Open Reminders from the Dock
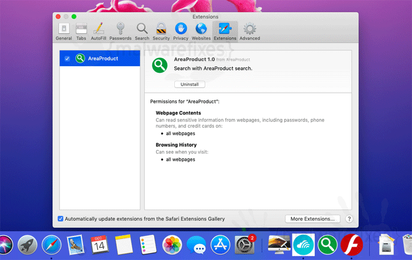Screen dimensions: 412x260 tap(148, 245)
